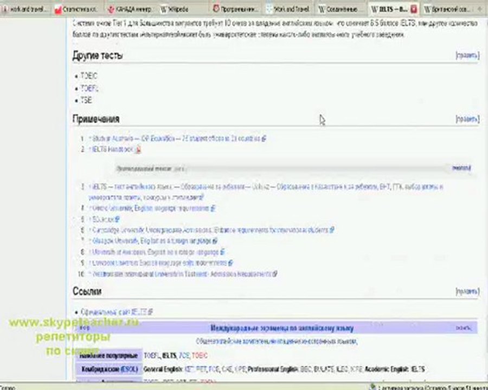488x390 pixels.
Task: Open KET link in Кембриджские row
Action: (189, 369)
